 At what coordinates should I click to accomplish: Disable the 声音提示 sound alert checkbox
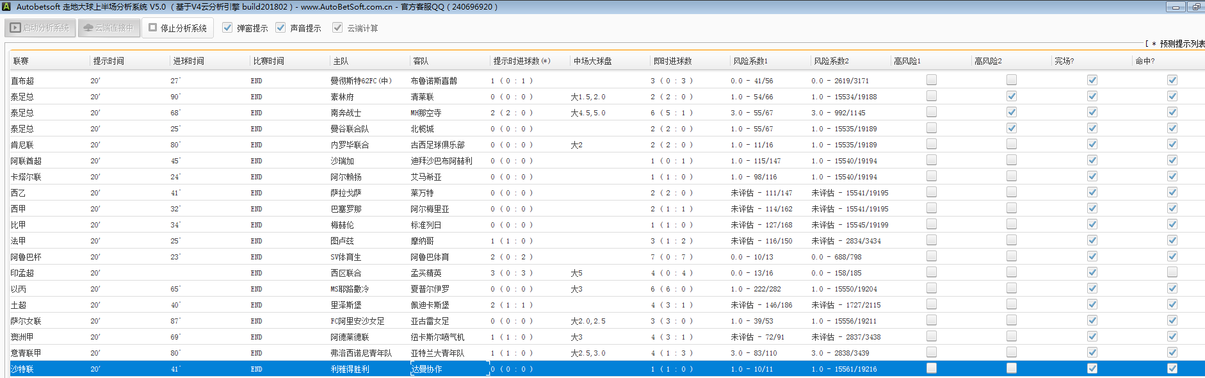coord(280,28)
